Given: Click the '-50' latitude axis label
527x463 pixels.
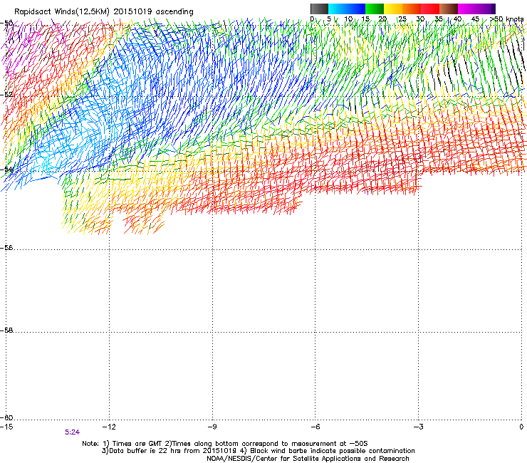Looking at the screenshot, I should pos(7,24).
